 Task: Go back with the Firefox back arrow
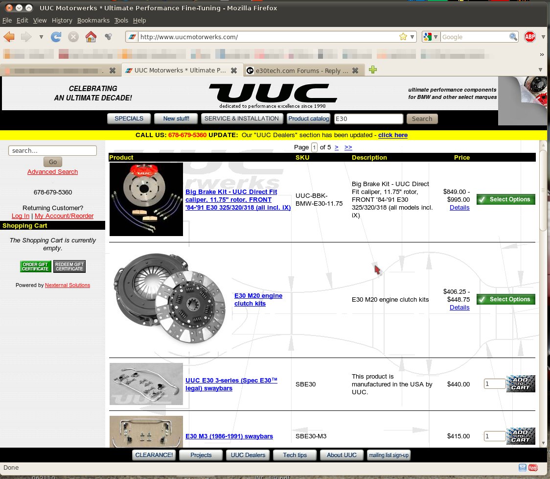point(9,37)
